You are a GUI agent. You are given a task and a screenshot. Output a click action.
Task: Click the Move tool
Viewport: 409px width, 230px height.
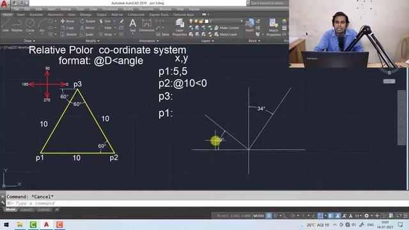pyautogui.click(x=67, y=21)
